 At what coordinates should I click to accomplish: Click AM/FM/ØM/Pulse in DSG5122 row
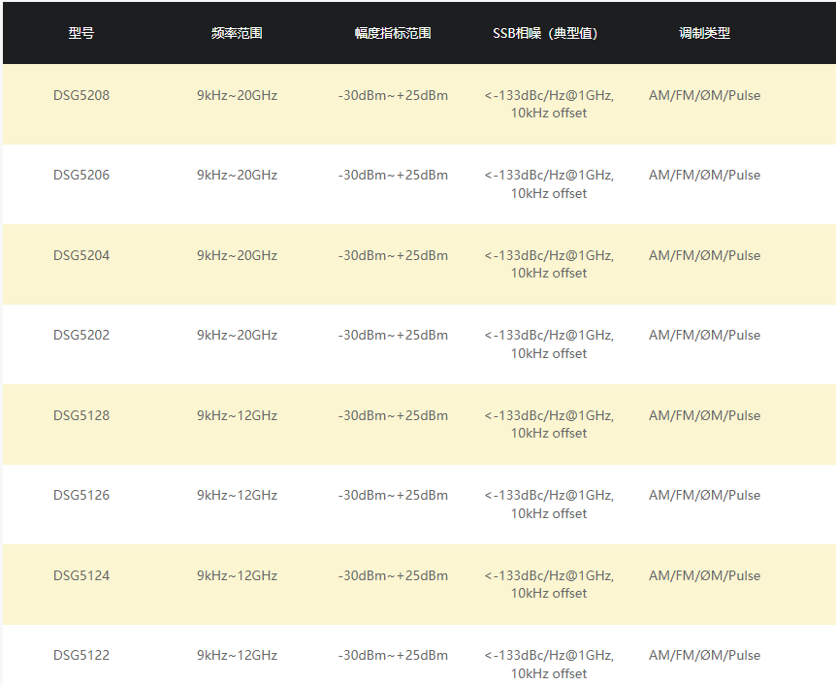click(x=704, y=655)
